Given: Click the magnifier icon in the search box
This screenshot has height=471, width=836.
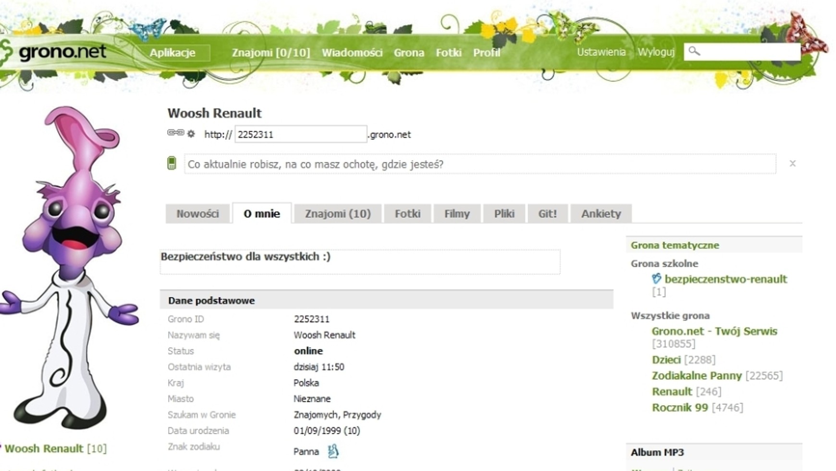Looking at the screenshot, I should [x=694, y=51].
